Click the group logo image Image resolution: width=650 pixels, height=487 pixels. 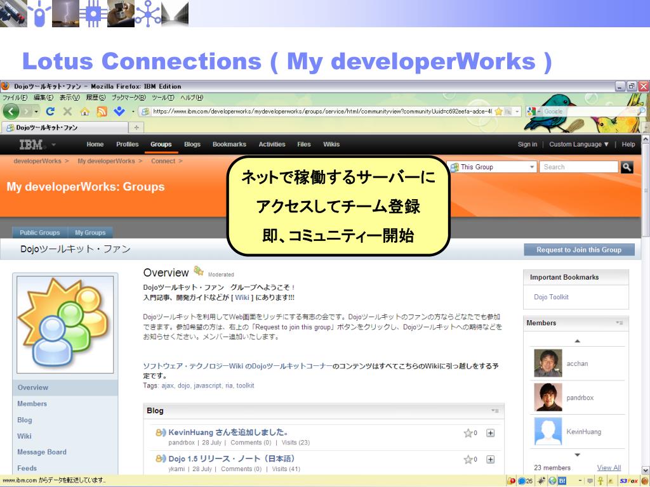[x=65, y=325]
